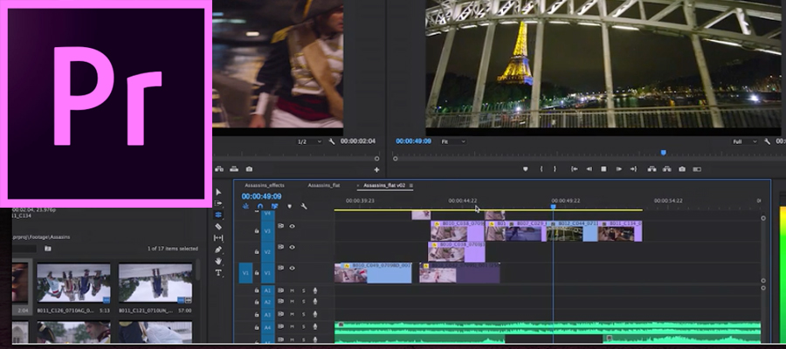Click the blue playhead on timeline ruler

point(553,206)
